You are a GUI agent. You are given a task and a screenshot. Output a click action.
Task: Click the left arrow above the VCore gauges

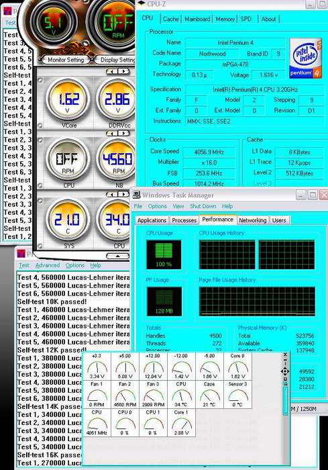(x=112, y=71)
